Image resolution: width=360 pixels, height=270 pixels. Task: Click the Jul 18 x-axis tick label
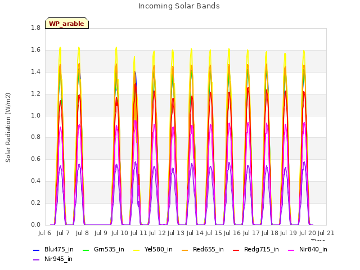(x=270, y=233)
